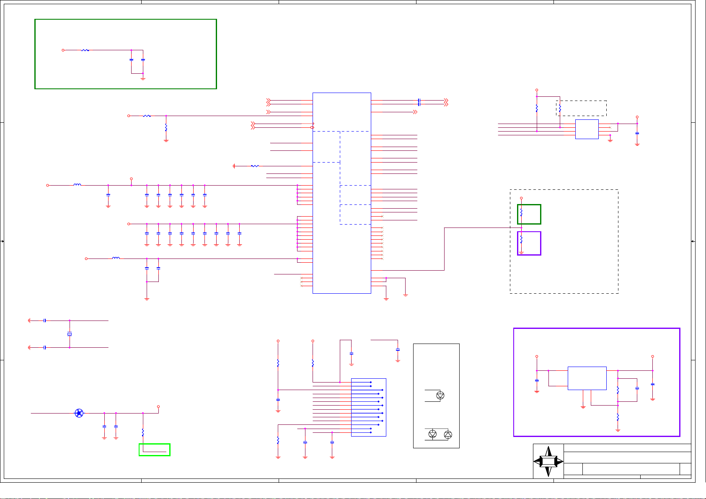Click the circular star-shaped component symbol

79,413
